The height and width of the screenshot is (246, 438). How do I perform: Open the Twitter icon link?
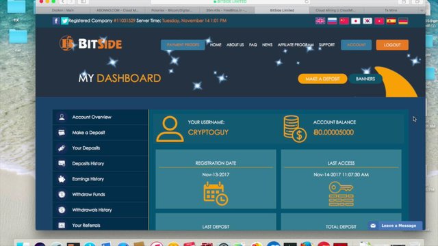tap(64, 20)
